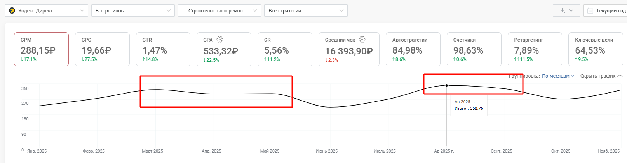Click the Яндекс.Директ logo icon
Screen dimensions: 627x163
12,10
